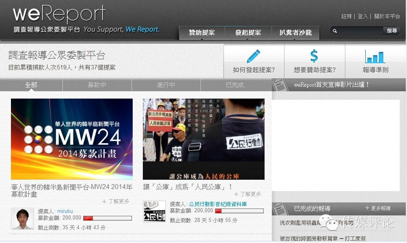Click the 登入 link
Image resolution: width=407 pixels, height=243 pixels.
coord(363,16)
